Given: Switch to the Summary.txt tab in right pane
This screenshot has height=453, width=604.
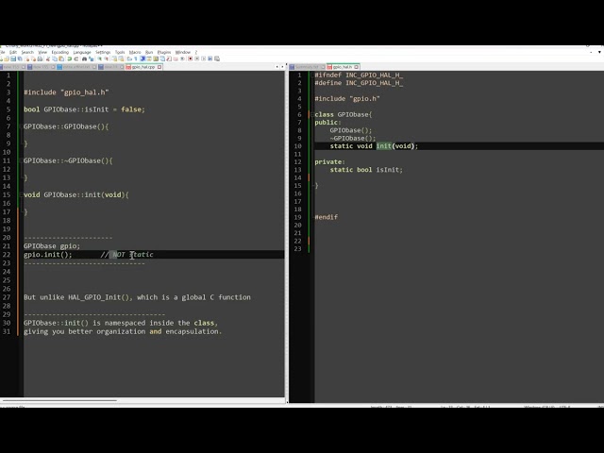Looking at the screenshot, I should pos(307,67).
